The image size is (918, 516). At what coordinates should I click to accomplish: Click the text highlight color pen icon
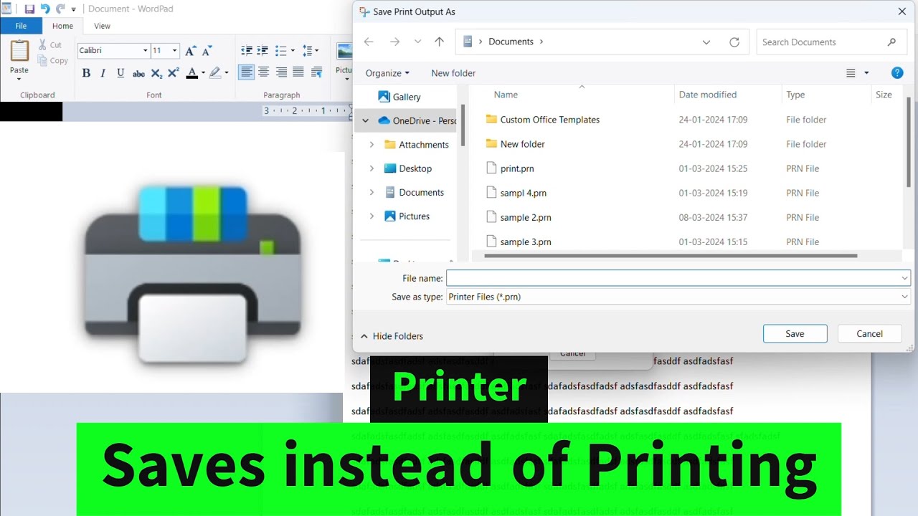214,73
